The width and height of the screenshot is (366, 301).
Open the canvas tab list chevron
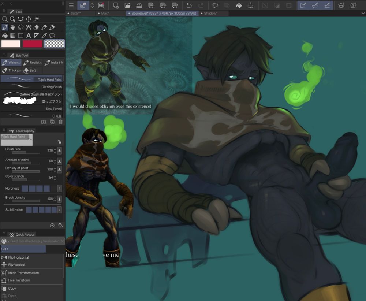click(363, 14)
